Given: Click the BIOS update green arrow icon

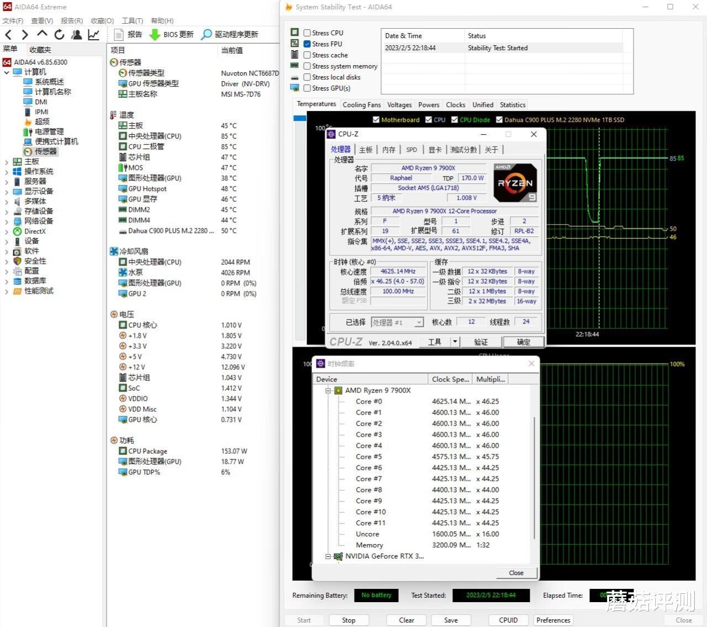Looking at the screenshot, I should (x=155, y=35).
